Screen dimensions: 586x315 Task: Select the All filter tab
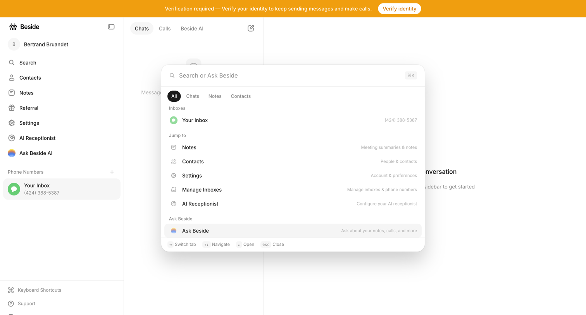point(174,96)
